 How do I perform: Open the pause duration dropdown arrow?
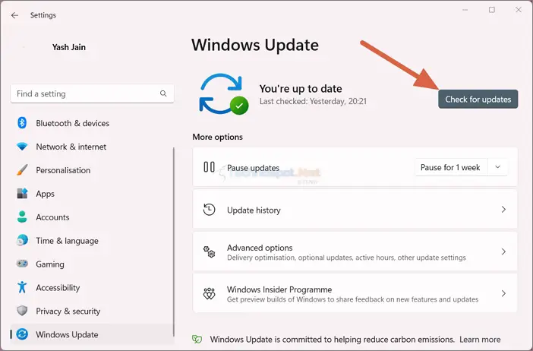[497, 167]
